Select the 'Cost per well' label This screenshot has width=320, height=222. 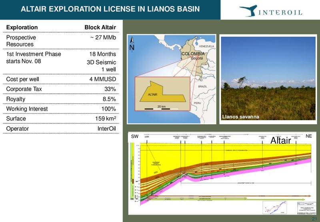tap(23, 79)
